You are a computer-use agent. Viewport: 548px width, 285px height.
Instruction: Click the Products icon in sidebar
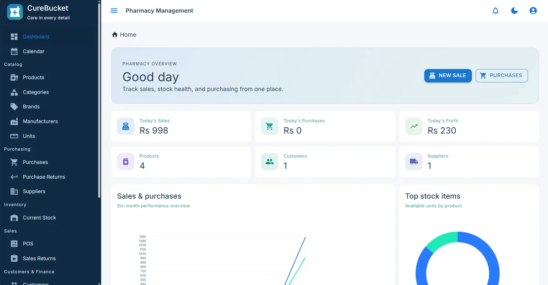click(14, 78)
